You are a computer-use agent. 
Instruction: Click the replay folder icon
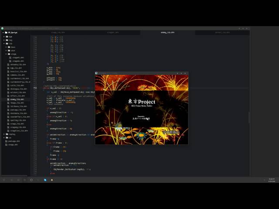pos(7,134)
